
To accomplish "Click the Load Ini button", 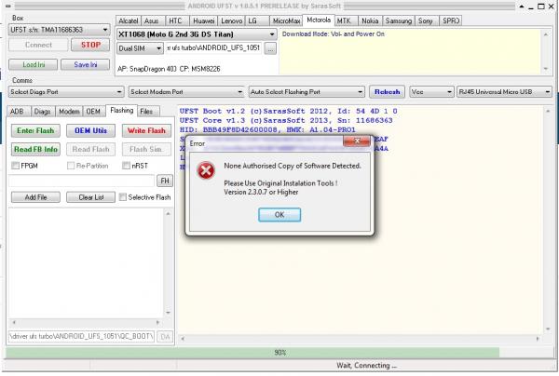I will 34,64.
